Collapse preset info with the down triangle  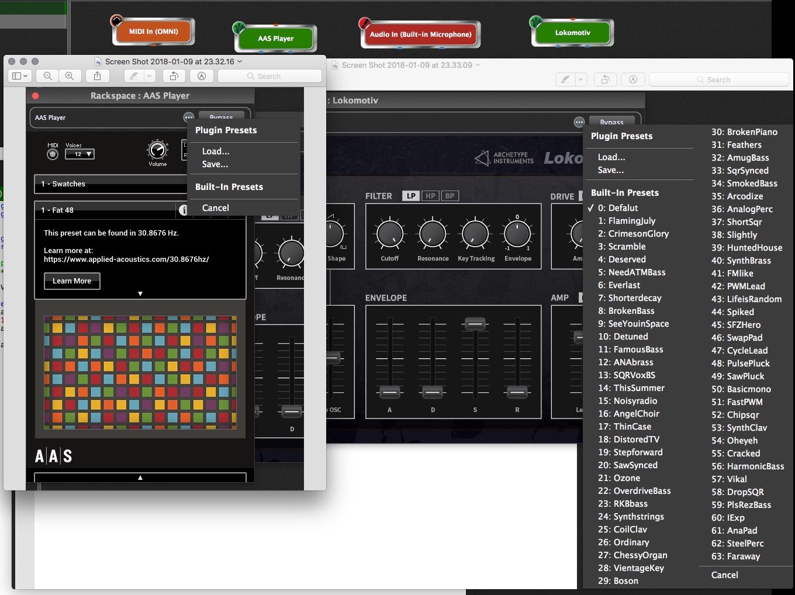[x=140, y=293]
